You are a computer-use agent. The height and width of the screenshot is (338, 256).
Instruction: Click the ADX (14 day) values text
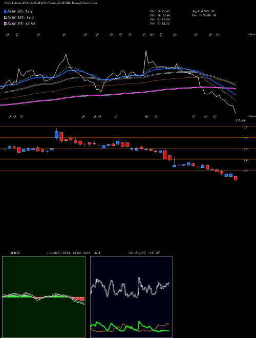[x=144, y=253]
